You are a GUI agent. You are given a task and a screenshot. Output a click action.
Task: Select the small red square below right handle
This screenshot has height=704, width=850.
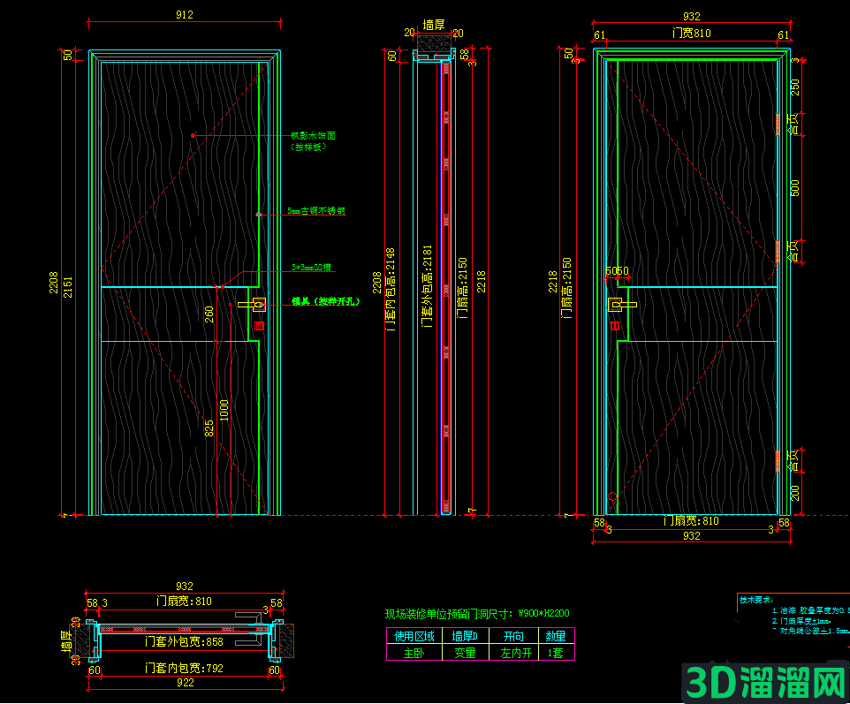[x=615, y=326]
